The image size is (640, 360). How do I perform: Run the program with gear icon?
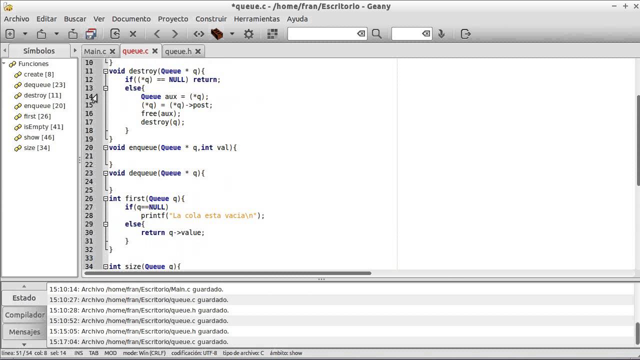tap(248, 34)
